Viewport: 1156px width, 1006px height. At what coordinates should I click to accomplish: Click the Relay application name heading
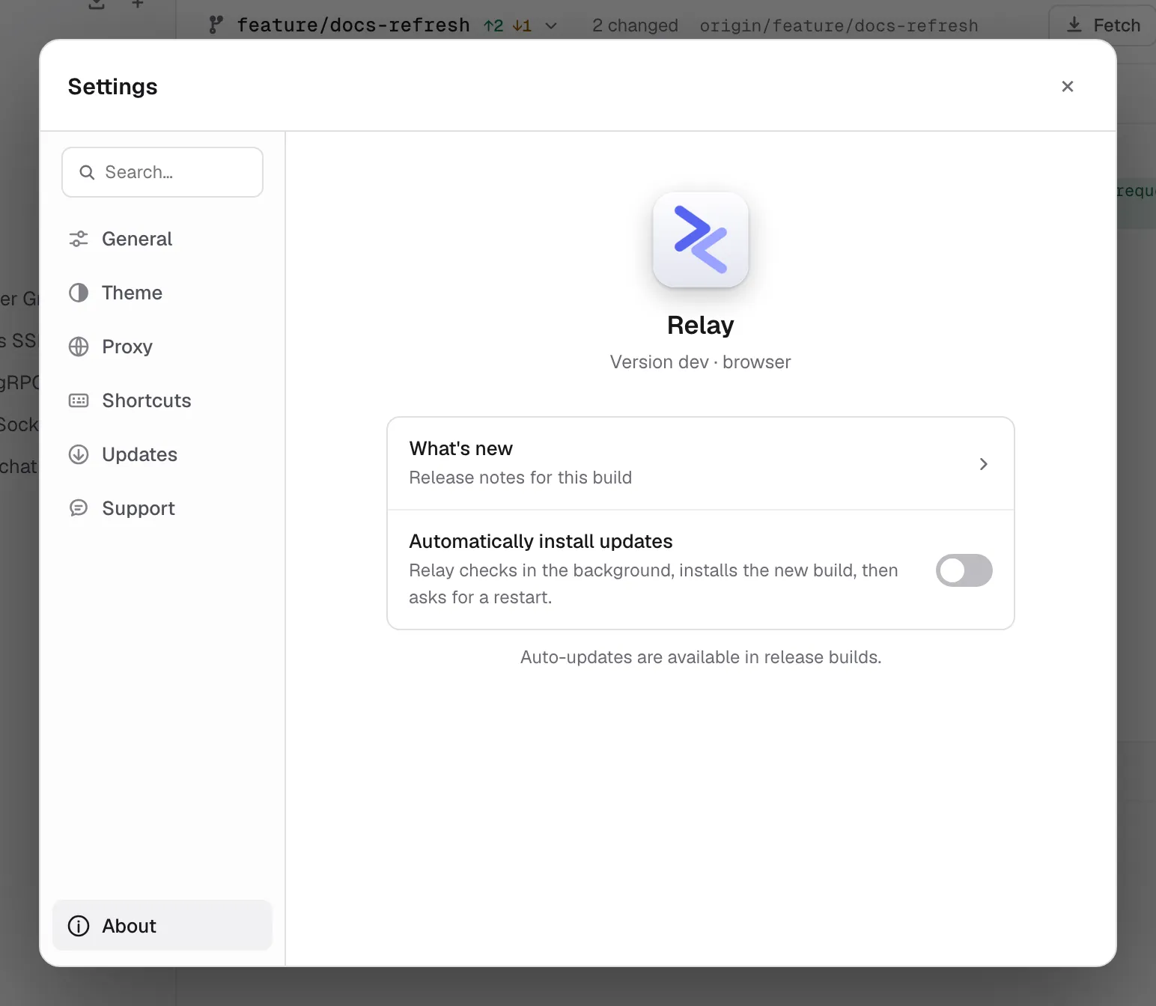click(x=701, y=326)
